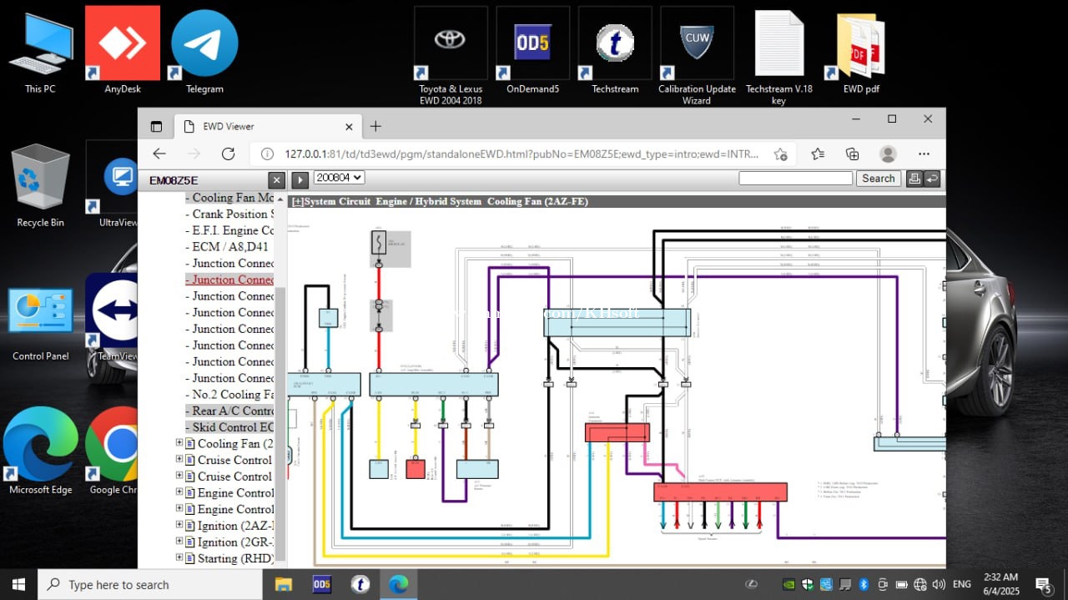Open year-month 200804 dropdown
The height and width of the screenshot is (600, 1068).
(339, 178)
